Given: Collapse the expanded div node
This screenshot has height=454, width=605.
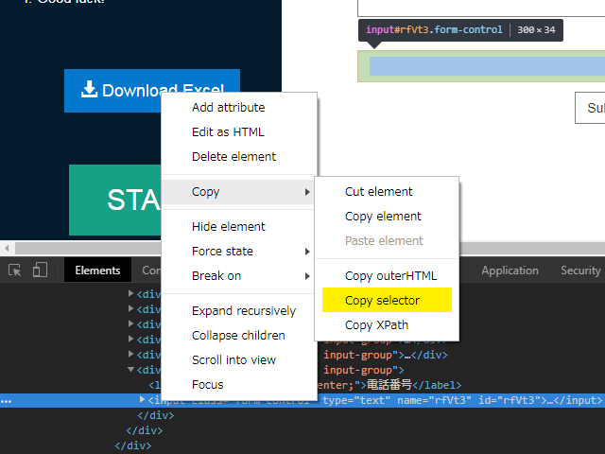Looking at the screenshot, I should (130, 370).
